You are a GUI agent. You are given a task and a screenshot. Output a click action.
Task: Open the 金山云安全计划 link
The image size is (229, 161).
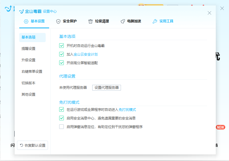(x=87, y=54)
